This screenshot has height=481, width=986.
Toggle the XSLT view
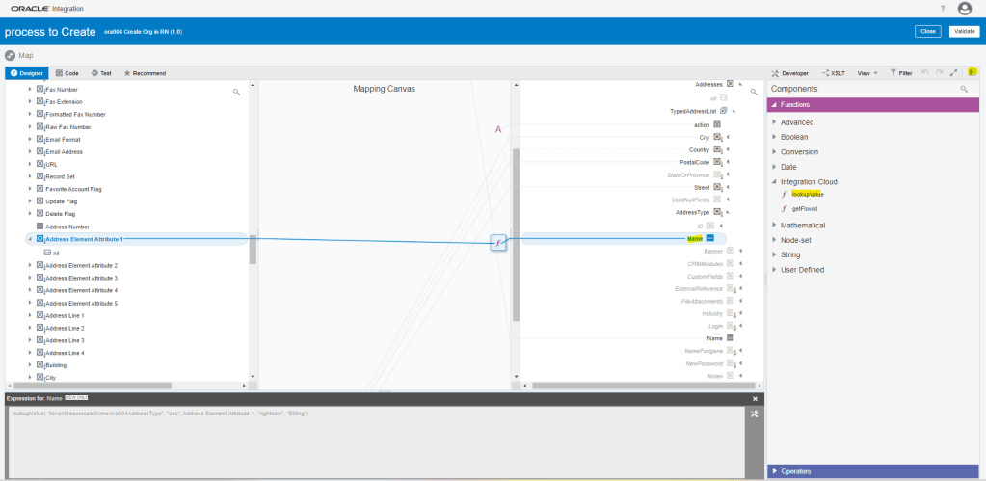[x=833, y=73]
